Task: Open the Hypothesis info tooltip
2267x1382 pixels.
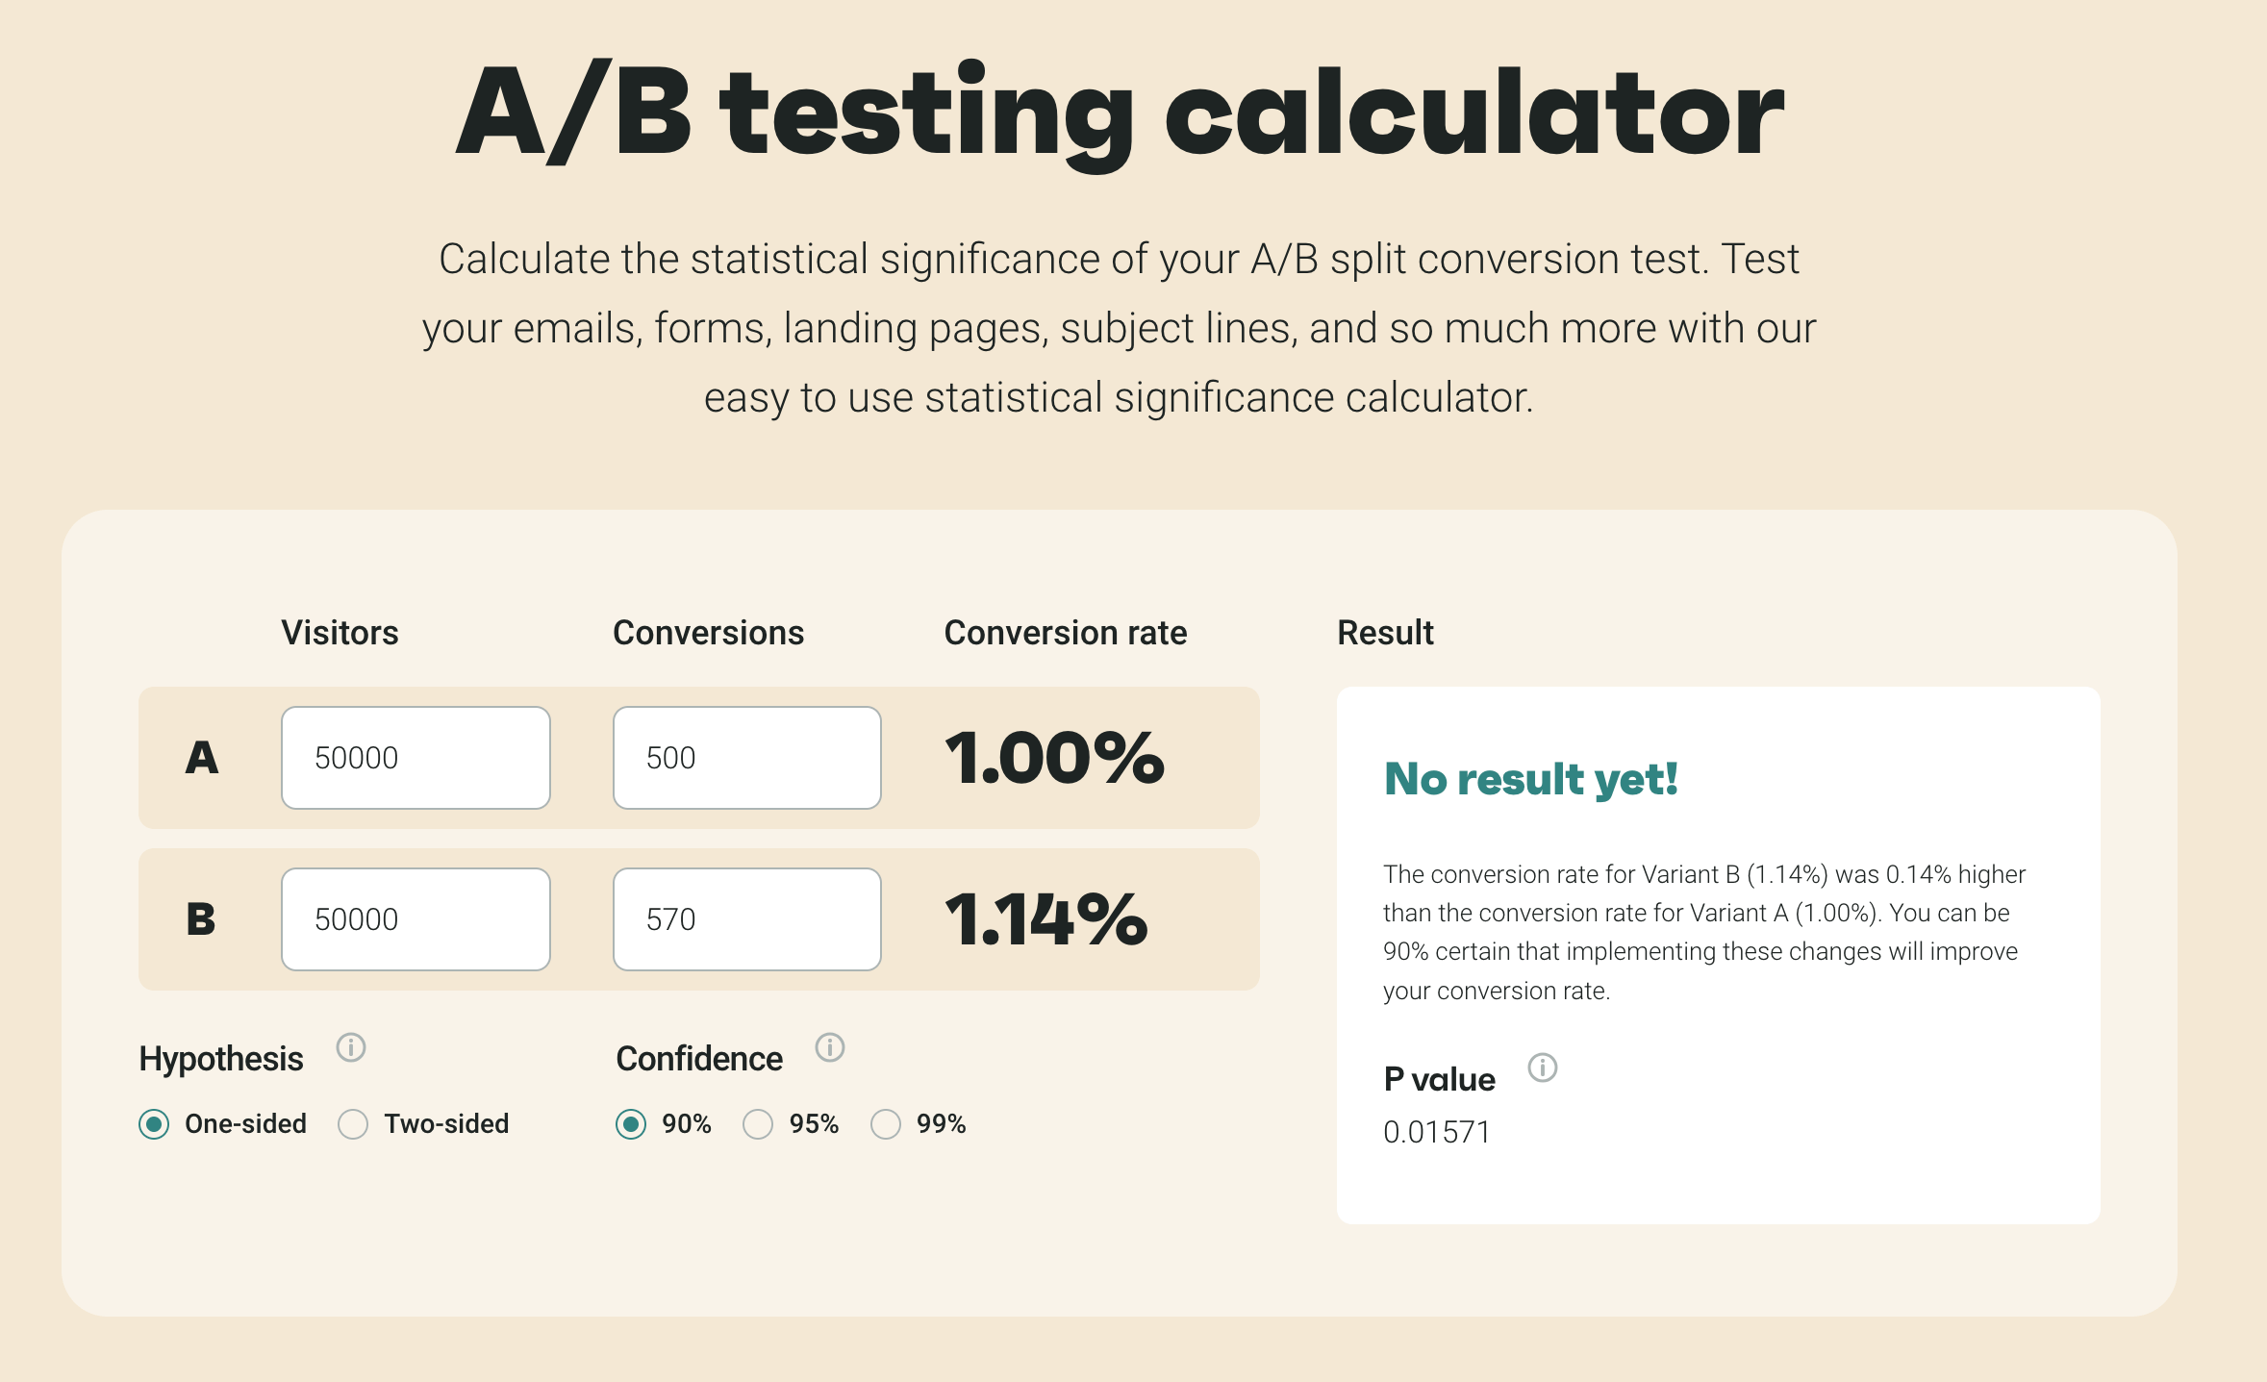Action: pyautogui.click(x=351, y=1048)
